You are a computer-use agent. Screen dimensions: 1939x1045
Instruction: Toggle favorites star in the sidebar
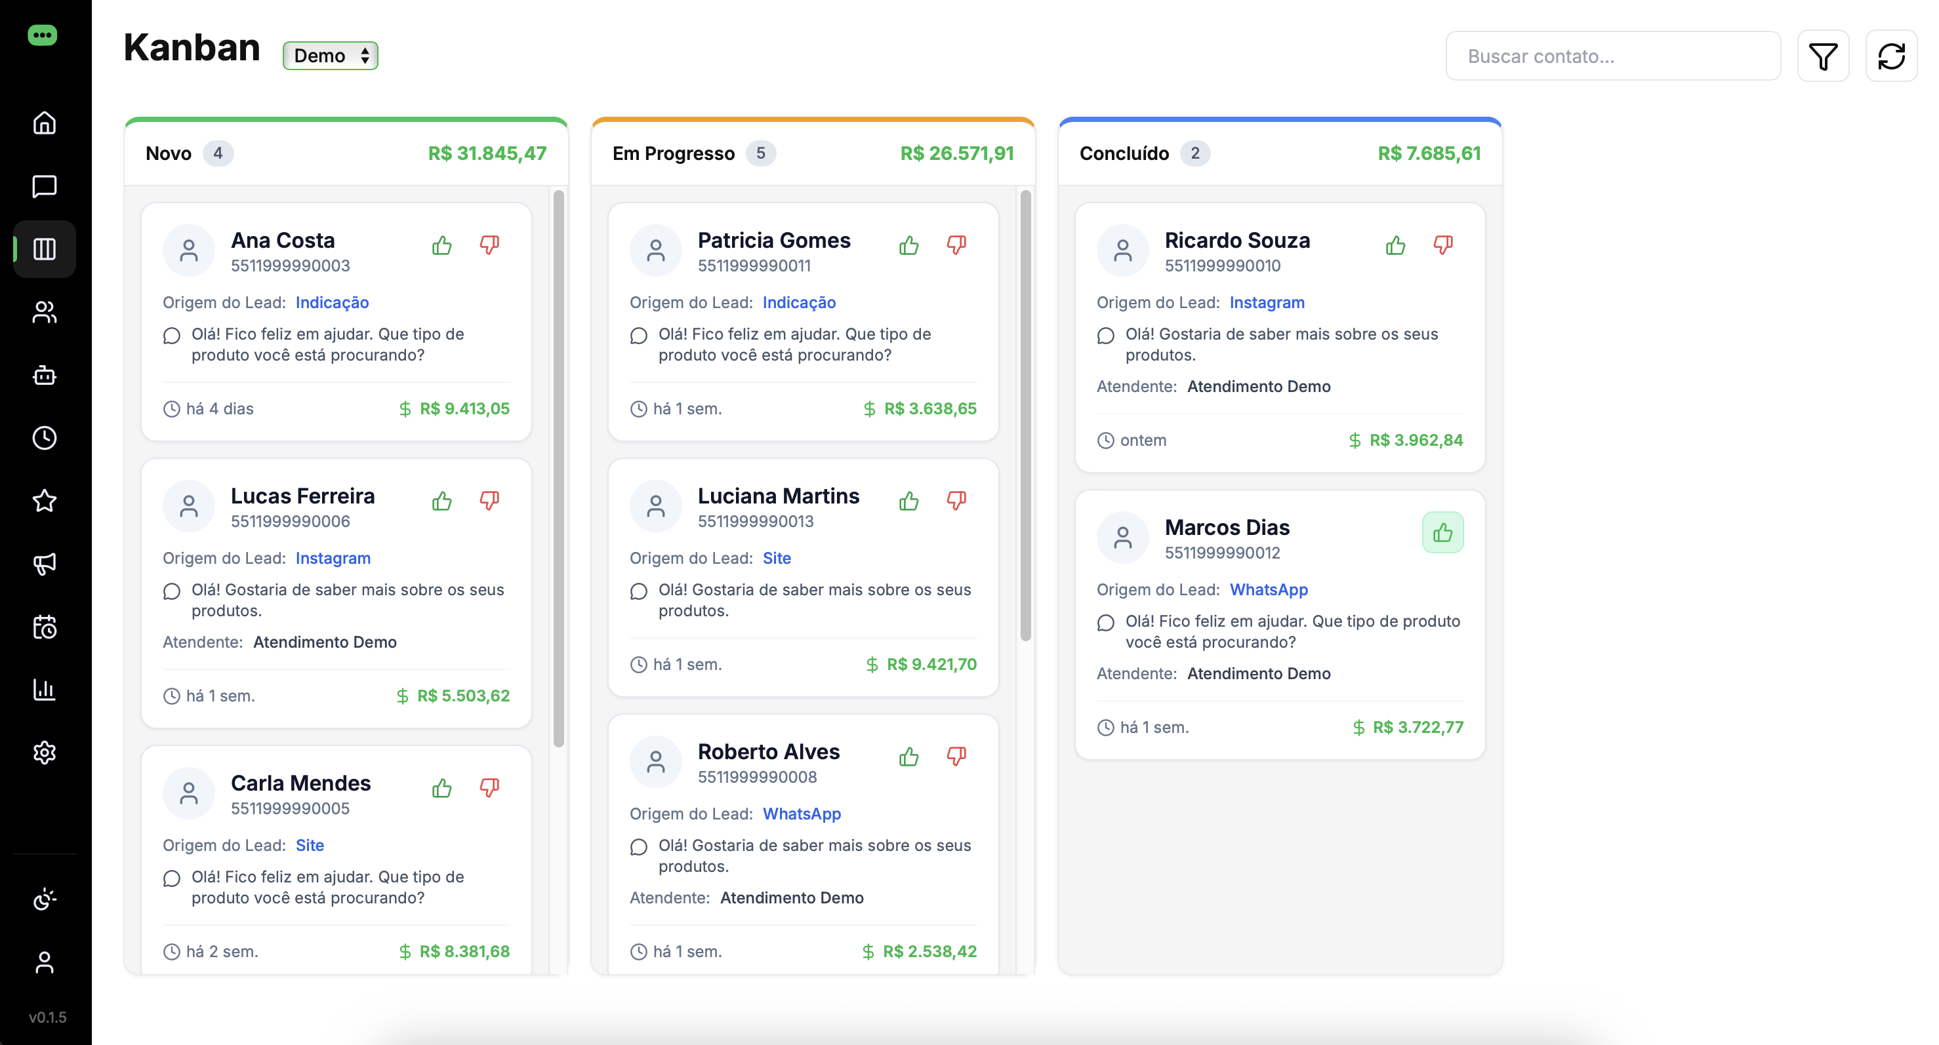[x=45, y=501]
